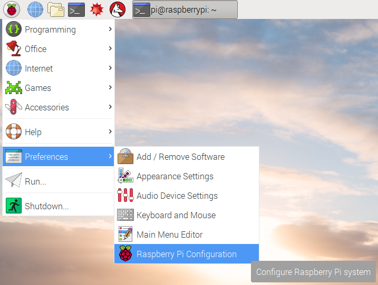
Task: Expand the Accessories submenu arrow
Action: (110, 107)
